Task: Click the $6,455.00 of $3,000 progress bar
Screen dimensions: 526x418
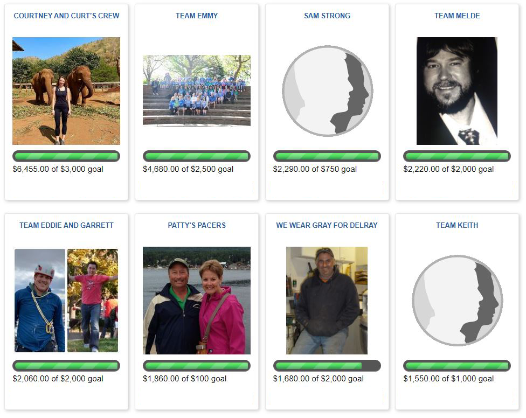Action: click(x=66, y=156)
